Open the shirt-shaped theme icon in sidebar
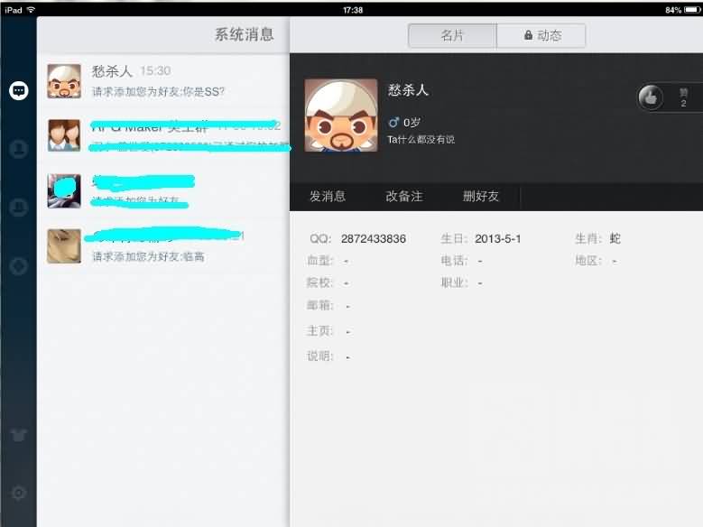Image resolution: width=703 pixels, height=527 pixels. coord(18,435)
